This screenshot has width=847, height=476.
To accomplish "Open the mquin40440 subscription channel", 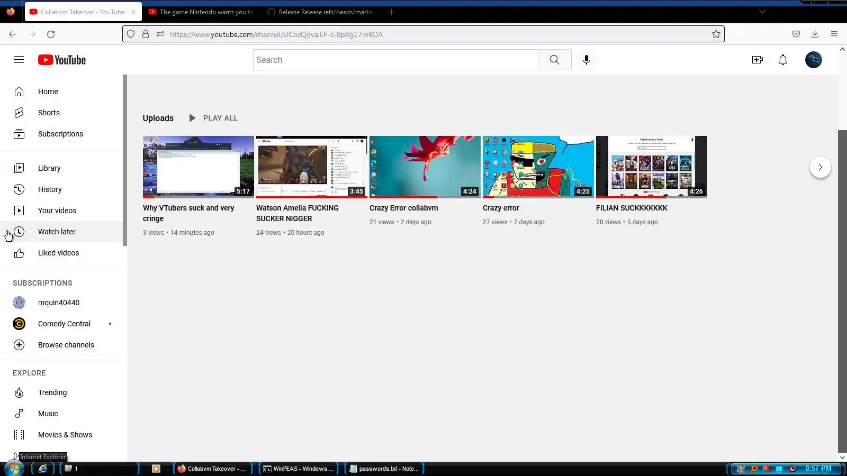I will click(x=61, y=303).
